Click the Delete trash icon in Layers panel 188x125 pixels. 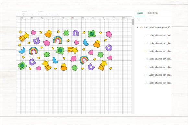[x=150, y=20]
